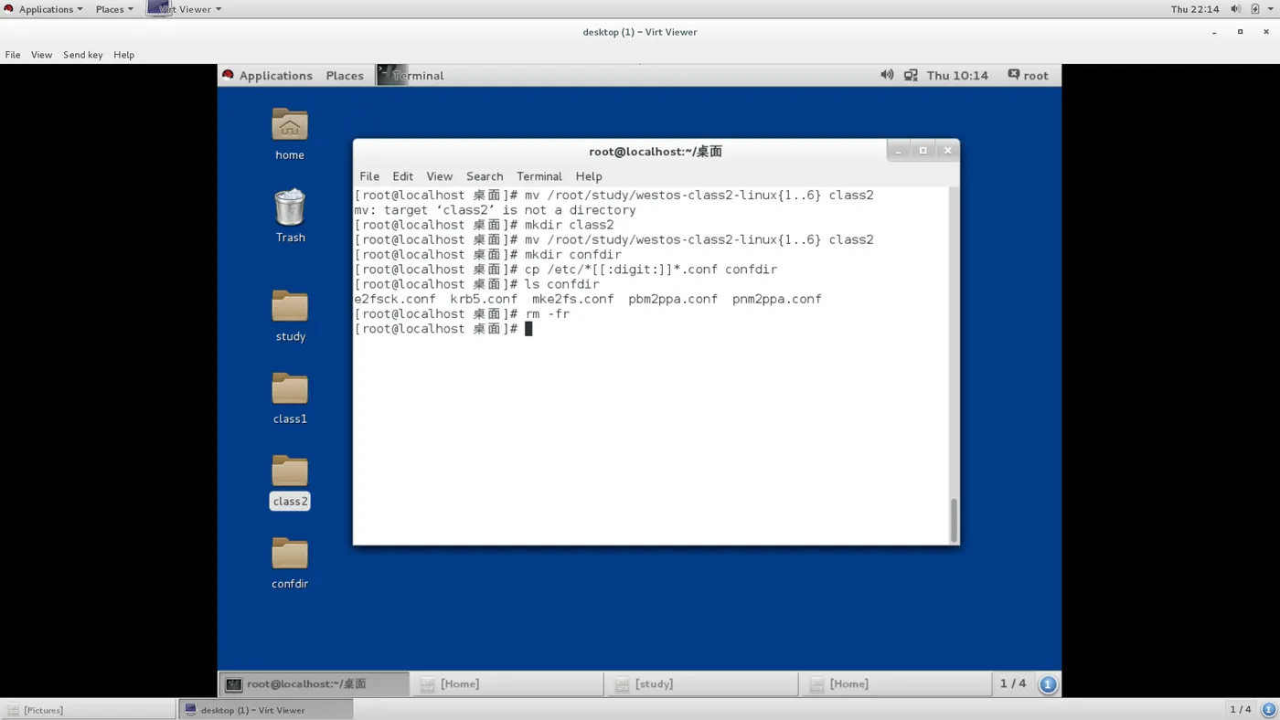Switch to [Pictures] in host taskbar

(88, 710)
